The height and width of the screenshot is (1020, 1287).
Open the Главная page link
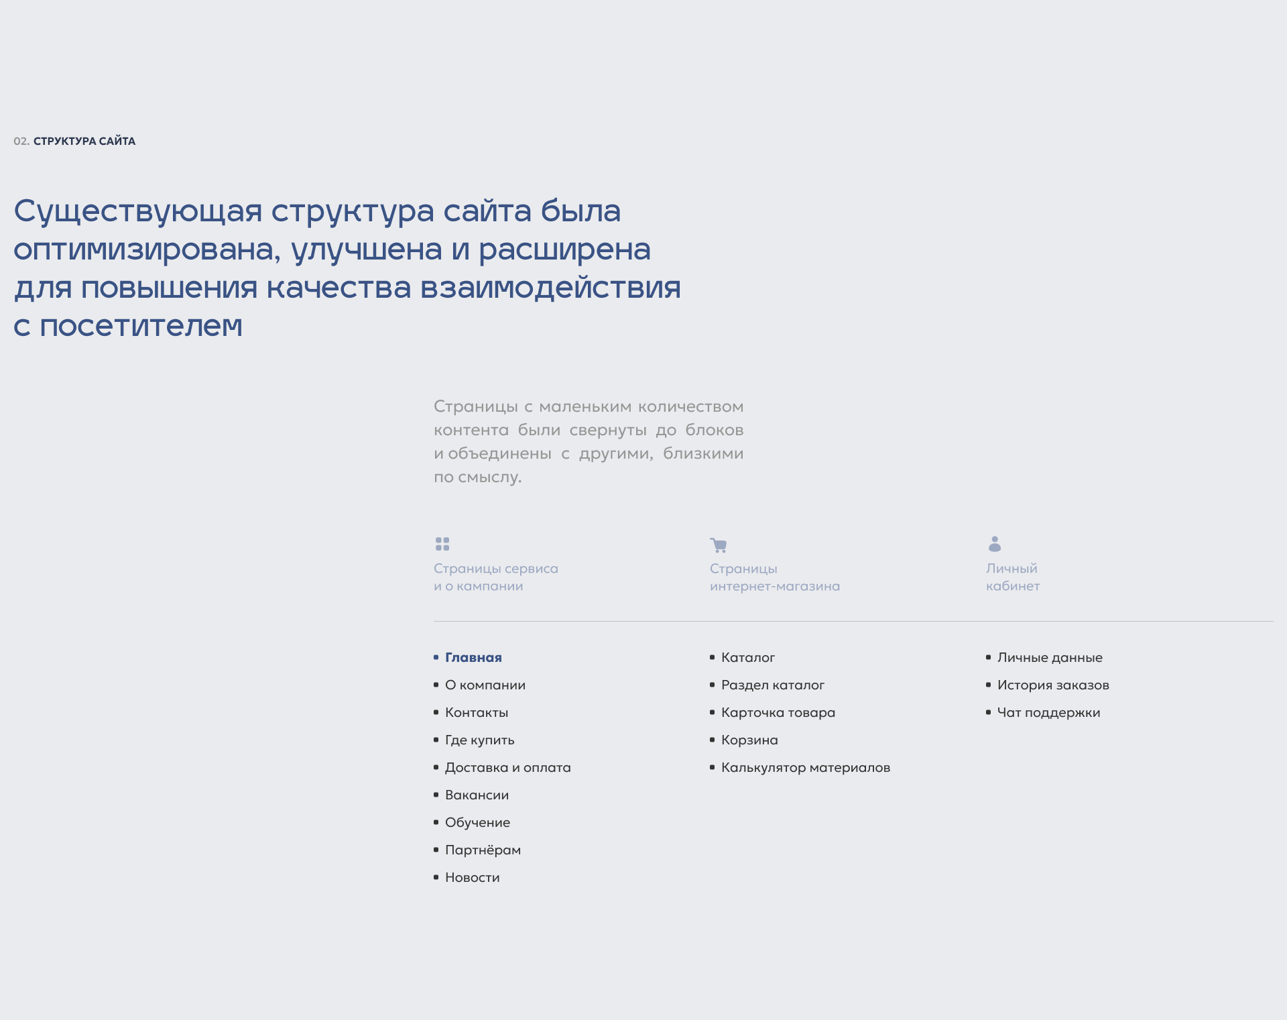473,658
